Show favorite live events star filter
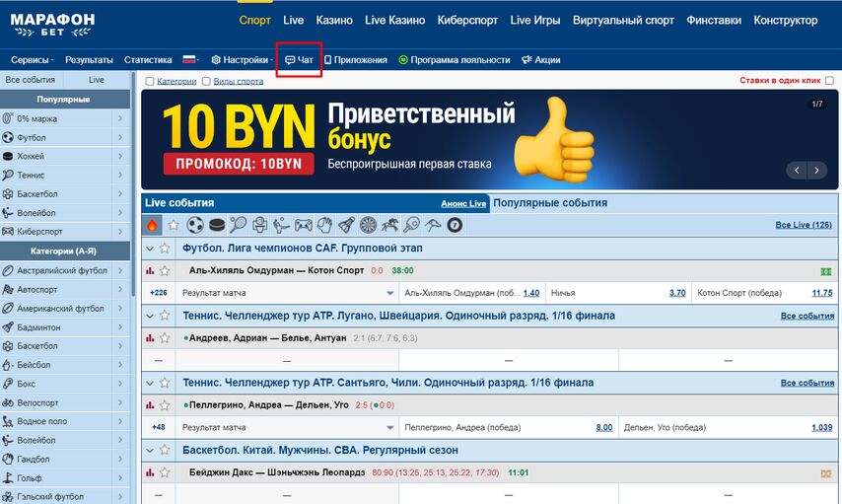 click(x=174, y=225)
